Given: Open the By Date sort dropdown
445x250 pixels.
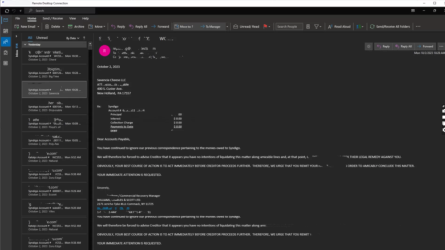Looking at the screenshot, I should pos(71,38).
